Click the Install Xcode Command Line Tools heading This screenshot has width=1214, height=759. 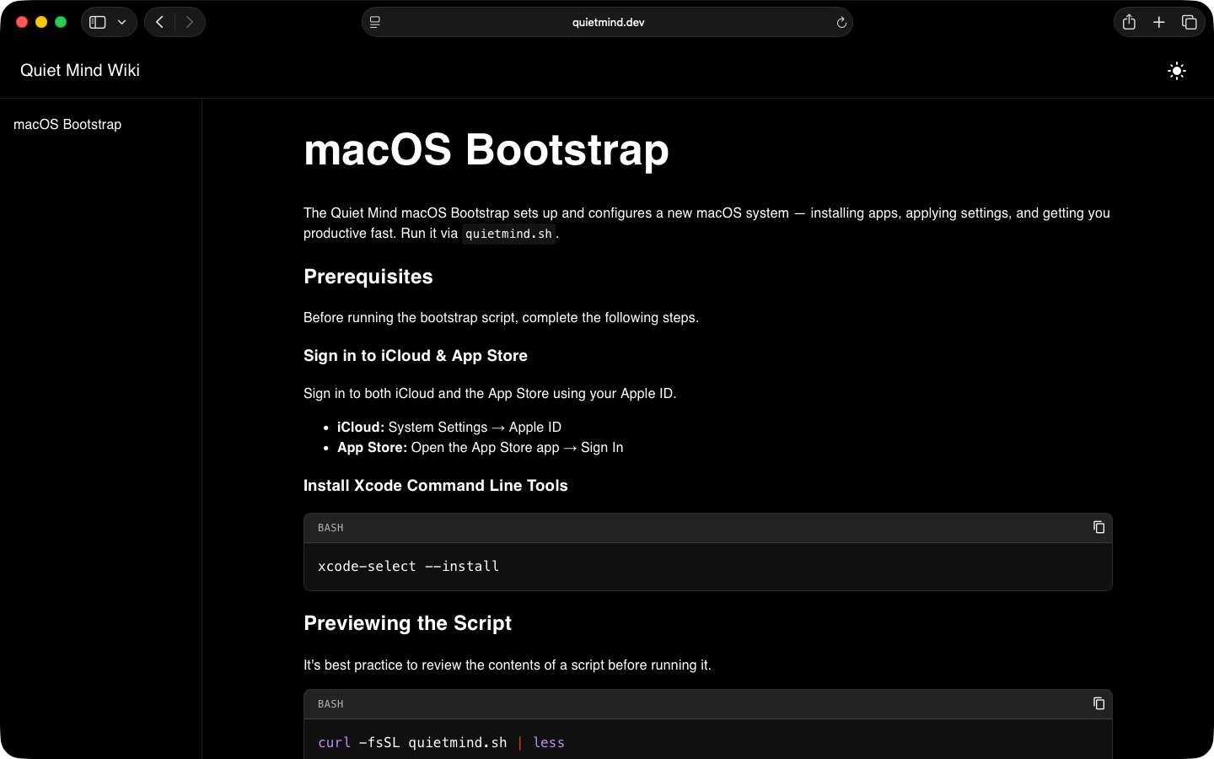pos(435,486)
